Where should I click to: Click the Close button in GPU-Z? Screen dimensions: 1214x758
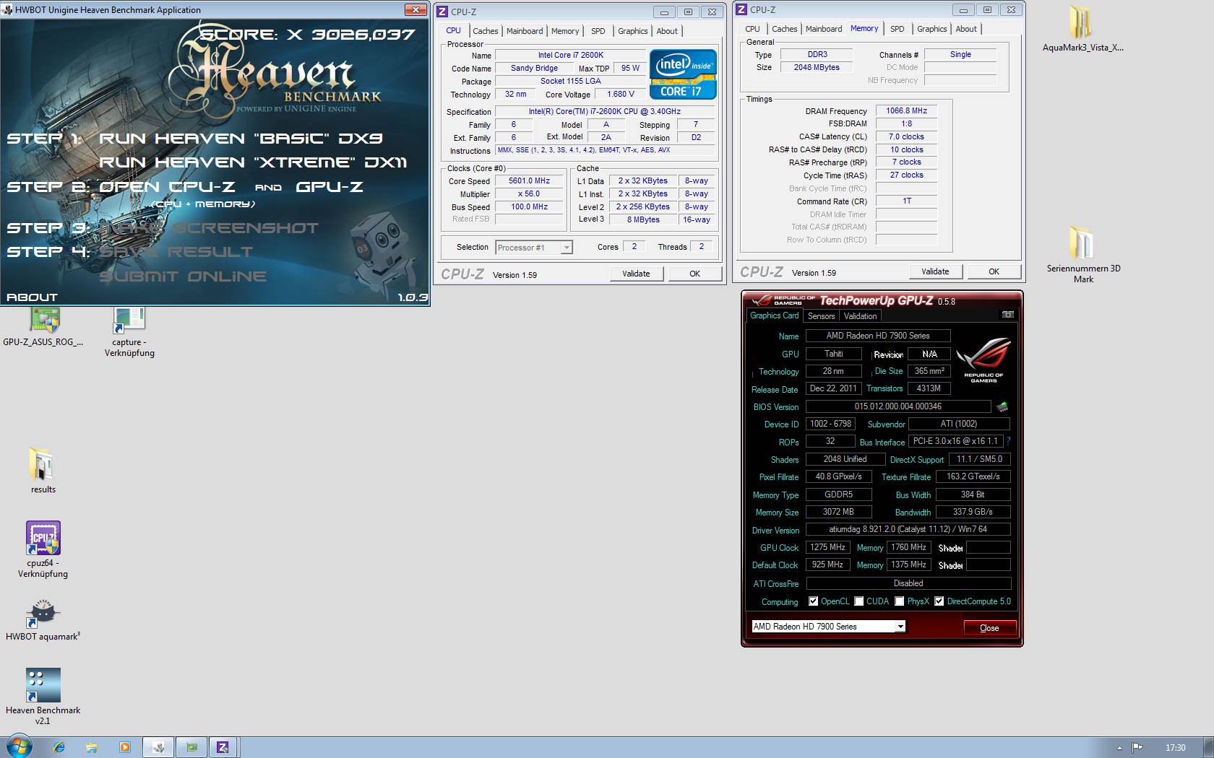click(x=989, y=628)
